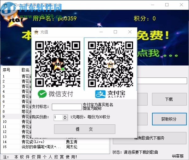The image size is (189, 160).
Task: Close the 充值 dialog
Action: (130, 32)
